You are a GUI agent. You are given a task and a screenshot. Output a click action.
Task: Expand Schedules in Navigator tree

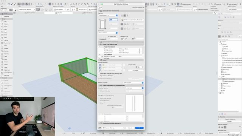[x=220, y=83]
